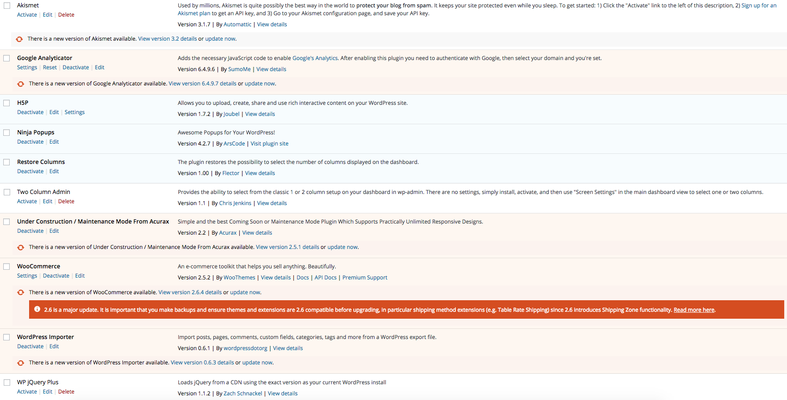This screenshot has width=787, height=400.
Task: Update Google Analyticator now
Action: click(260, 84)
